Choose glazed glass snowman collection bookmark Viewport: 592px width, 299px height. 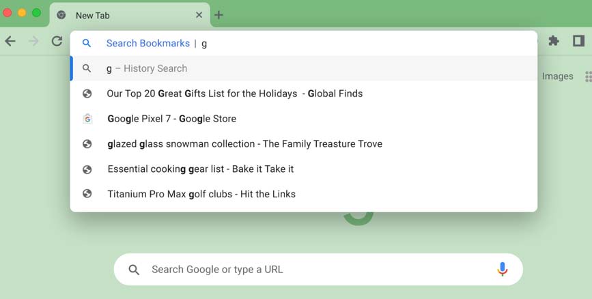tap(304, 144)
